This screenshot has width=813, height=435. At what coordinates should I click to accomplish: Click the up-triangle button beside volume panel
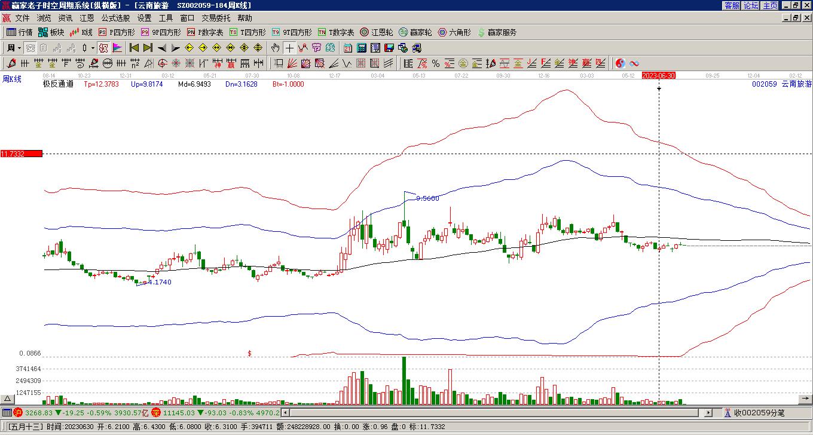(x=8, y=399)
